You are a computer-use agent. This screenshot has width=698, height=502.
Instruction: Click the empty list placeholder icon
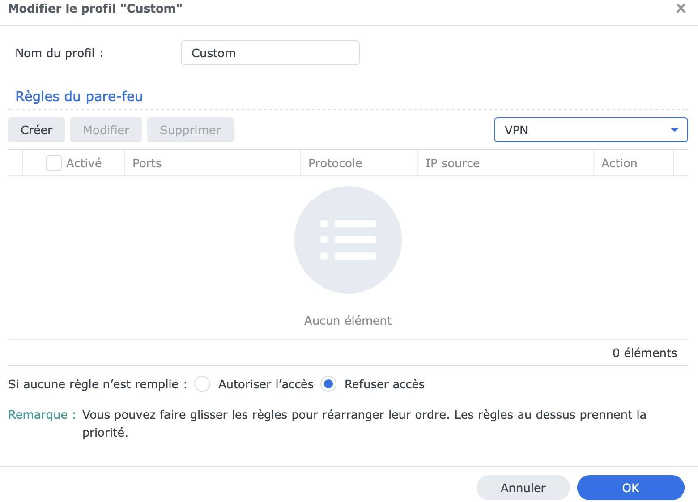348,240
